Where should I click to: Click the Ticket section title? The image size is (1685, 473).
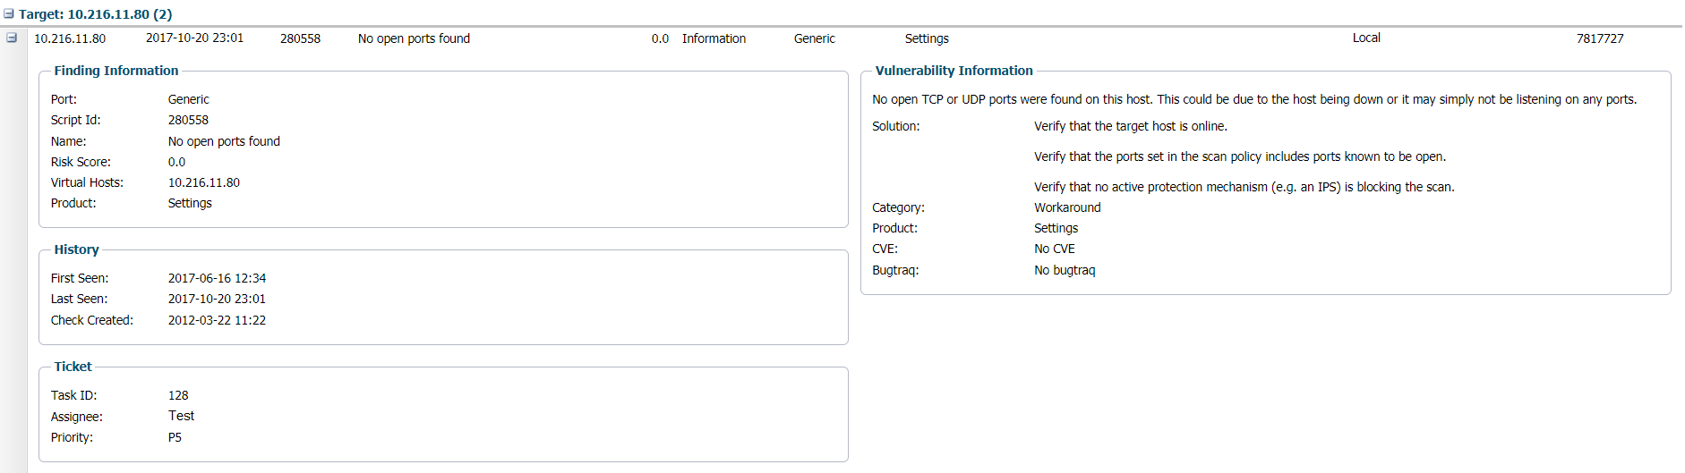click(73, 367)
